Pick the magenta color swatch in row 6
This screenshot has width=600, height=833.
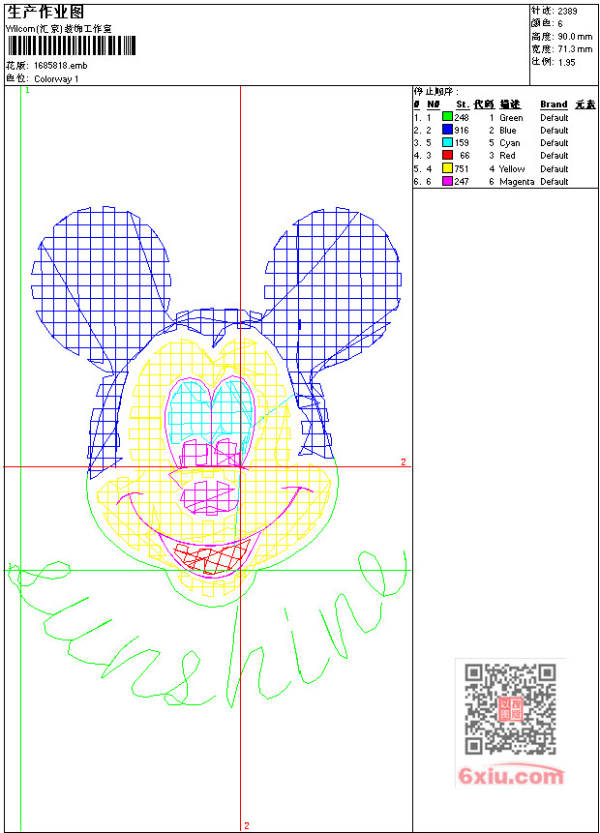coord(447,181)
